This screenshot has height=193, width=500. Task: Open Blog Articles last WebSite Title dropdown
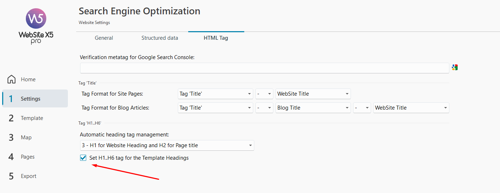tap(411, 108)
